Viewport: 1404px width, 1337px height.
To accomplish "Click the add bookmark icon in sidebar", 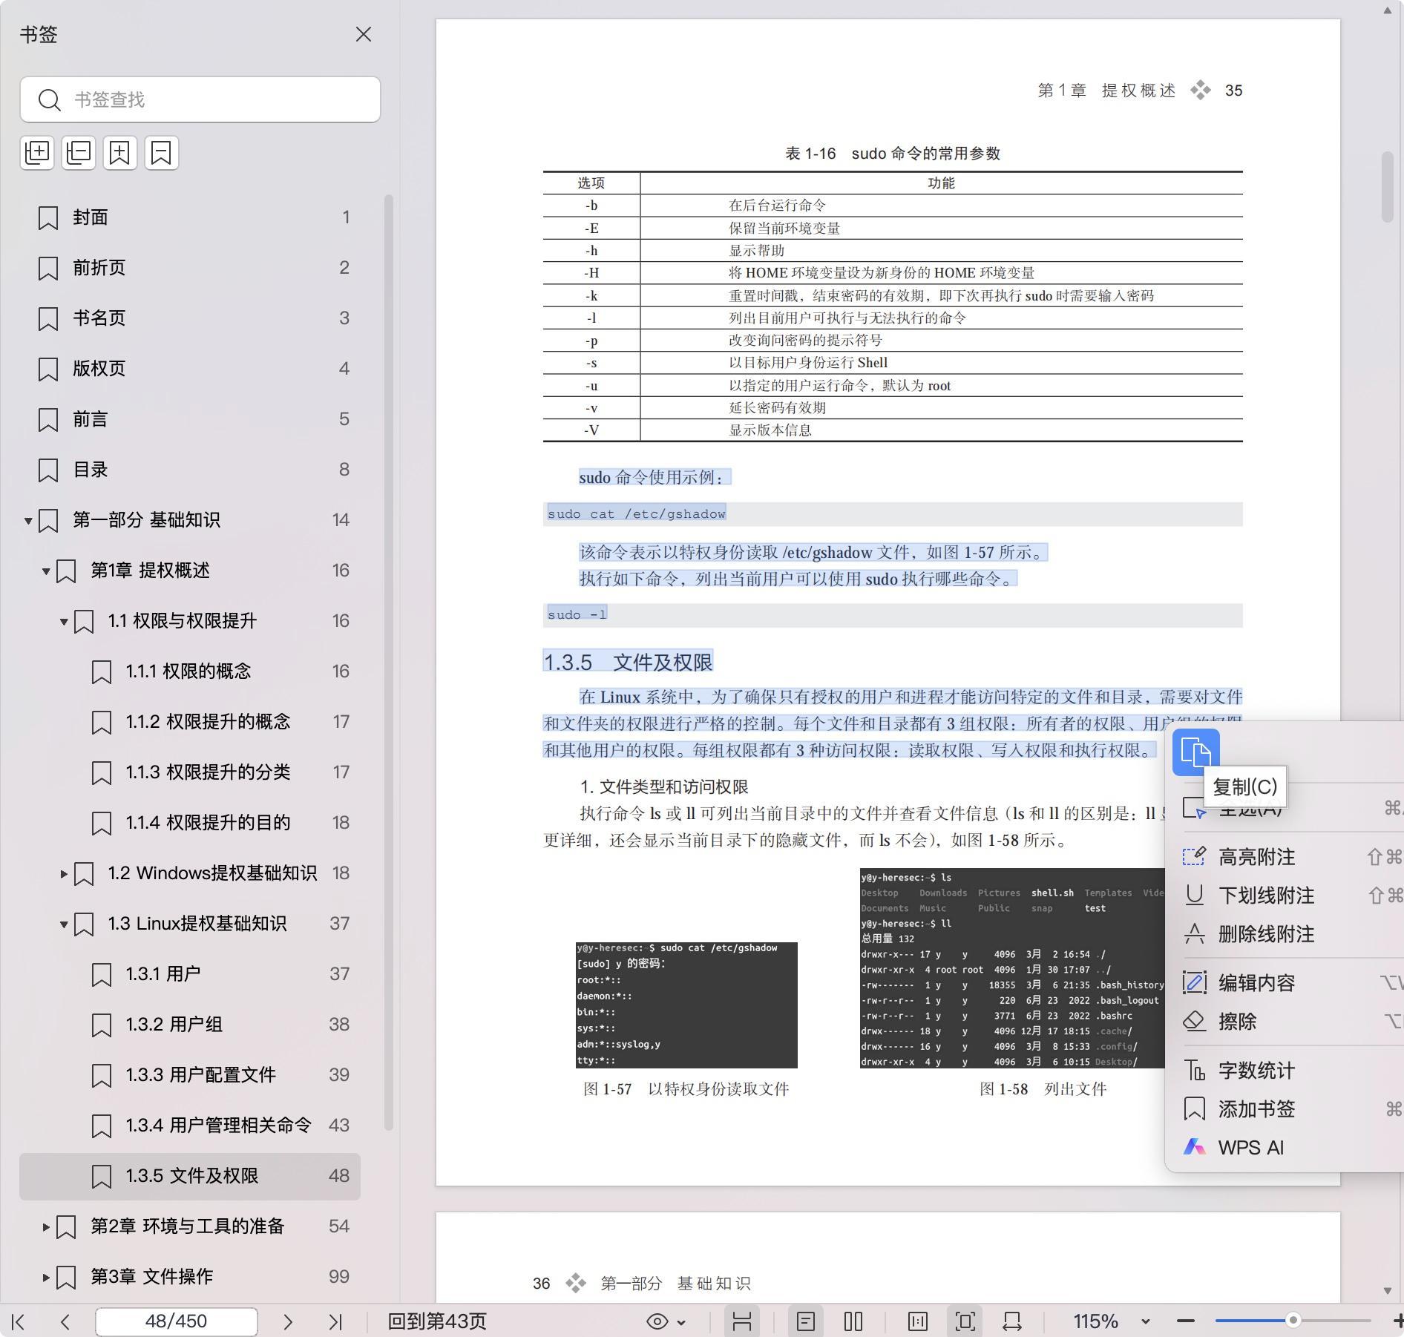I will tap(120, 153).
